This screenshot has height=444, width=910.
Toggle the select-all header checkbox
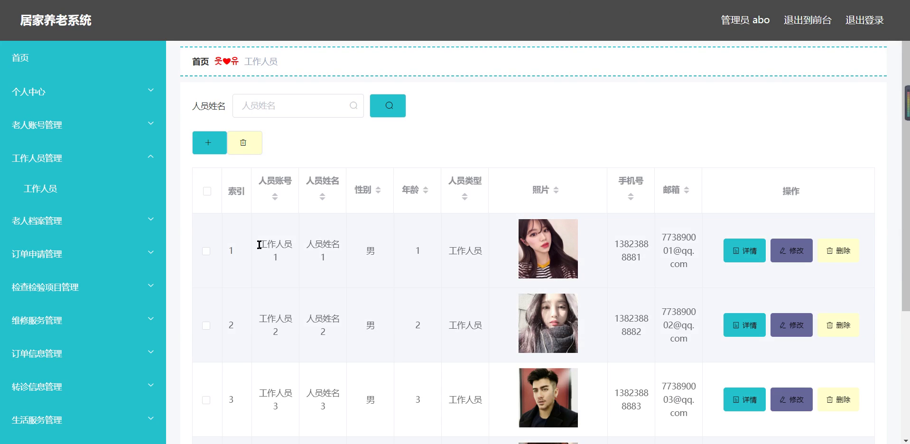pos(207,191)
